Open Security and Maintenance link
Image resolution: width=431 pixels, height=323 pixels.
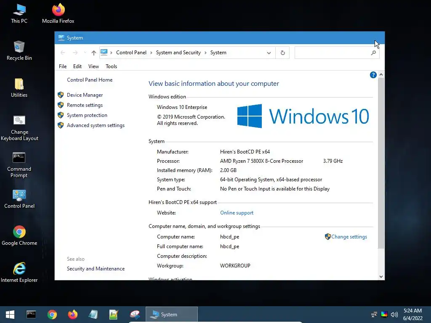[96, 269]
